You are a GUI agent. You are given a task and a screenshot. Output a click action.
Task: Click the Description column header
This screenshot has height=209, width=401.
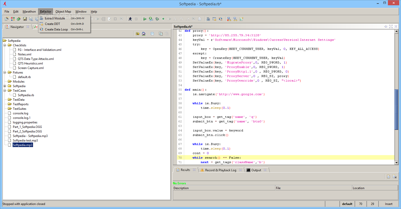tap(224, 188)
